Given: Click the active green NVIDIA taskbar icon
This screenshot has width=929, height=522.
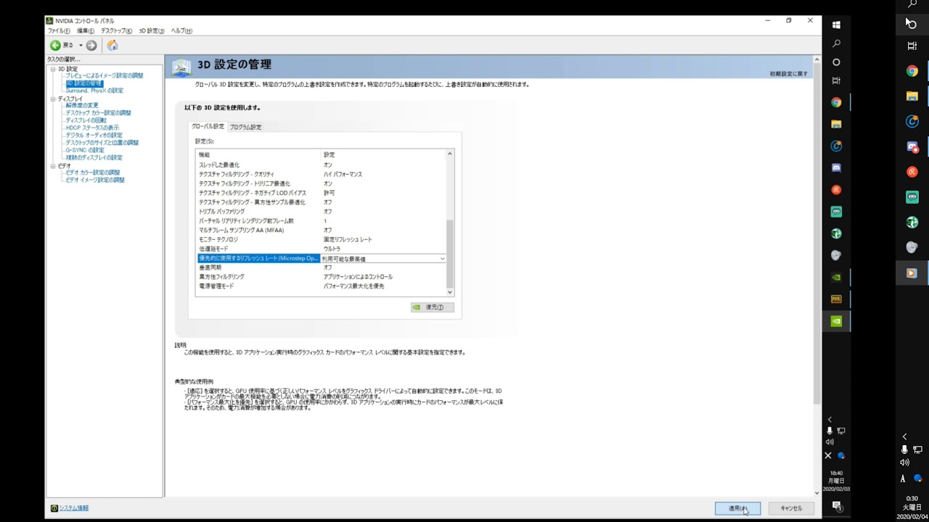Looking at the screenshot, I should click(x=836, y=320).
